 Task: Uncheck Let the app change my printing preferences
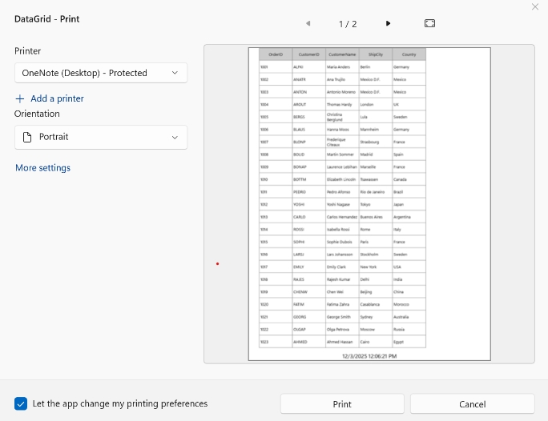21,403
